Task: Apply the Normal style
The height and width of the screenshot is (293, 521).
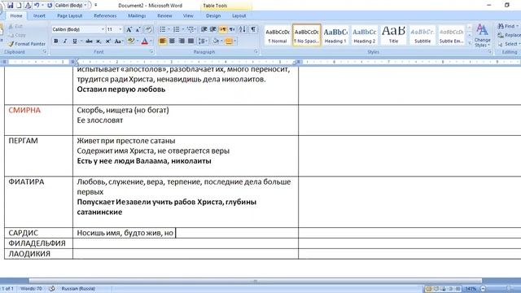Action: coord(278,35)
